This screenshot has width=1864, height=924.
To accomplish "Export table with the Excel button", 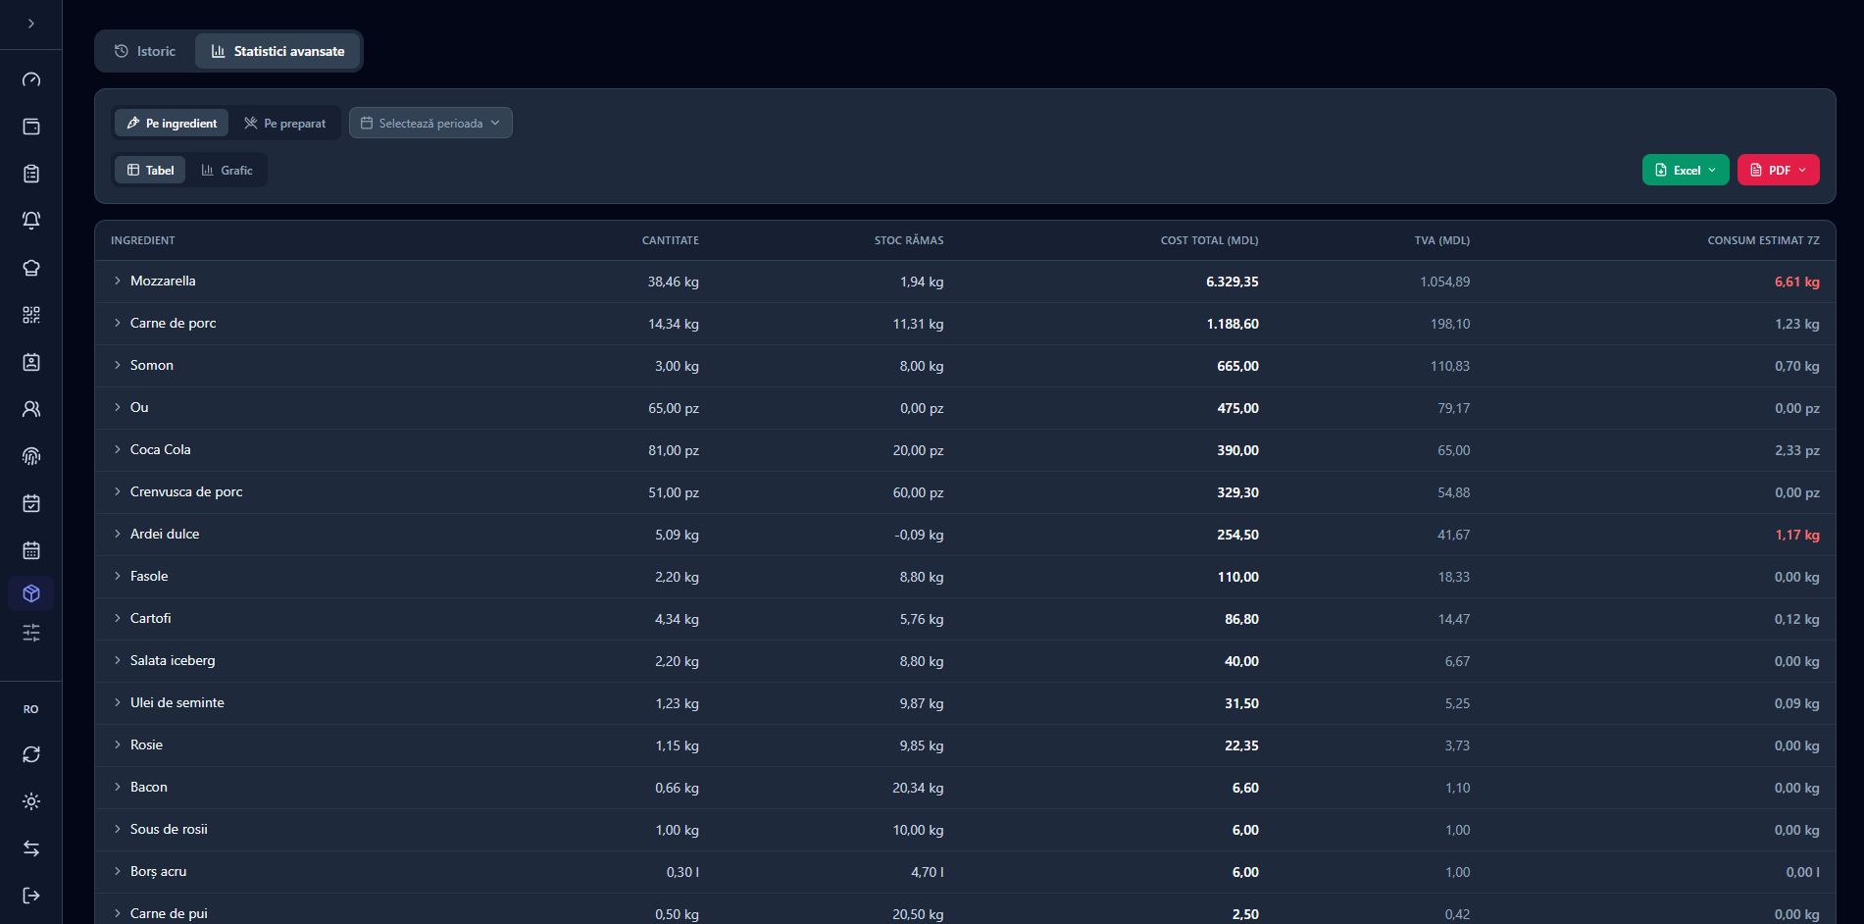I will point(1686,170).
